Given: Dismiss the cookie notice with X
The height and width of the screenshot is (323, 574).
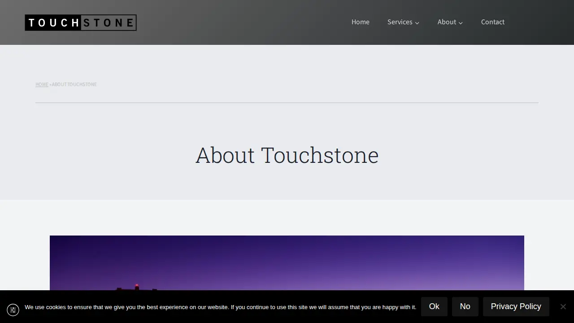Looking at the screenshot, I should pyautogui.click(x=563, y=307).
